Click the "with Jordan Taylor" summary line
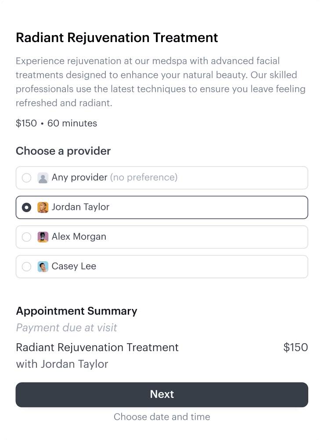The image size is (324, 440). pyautogui.click(x=62, y=364)
